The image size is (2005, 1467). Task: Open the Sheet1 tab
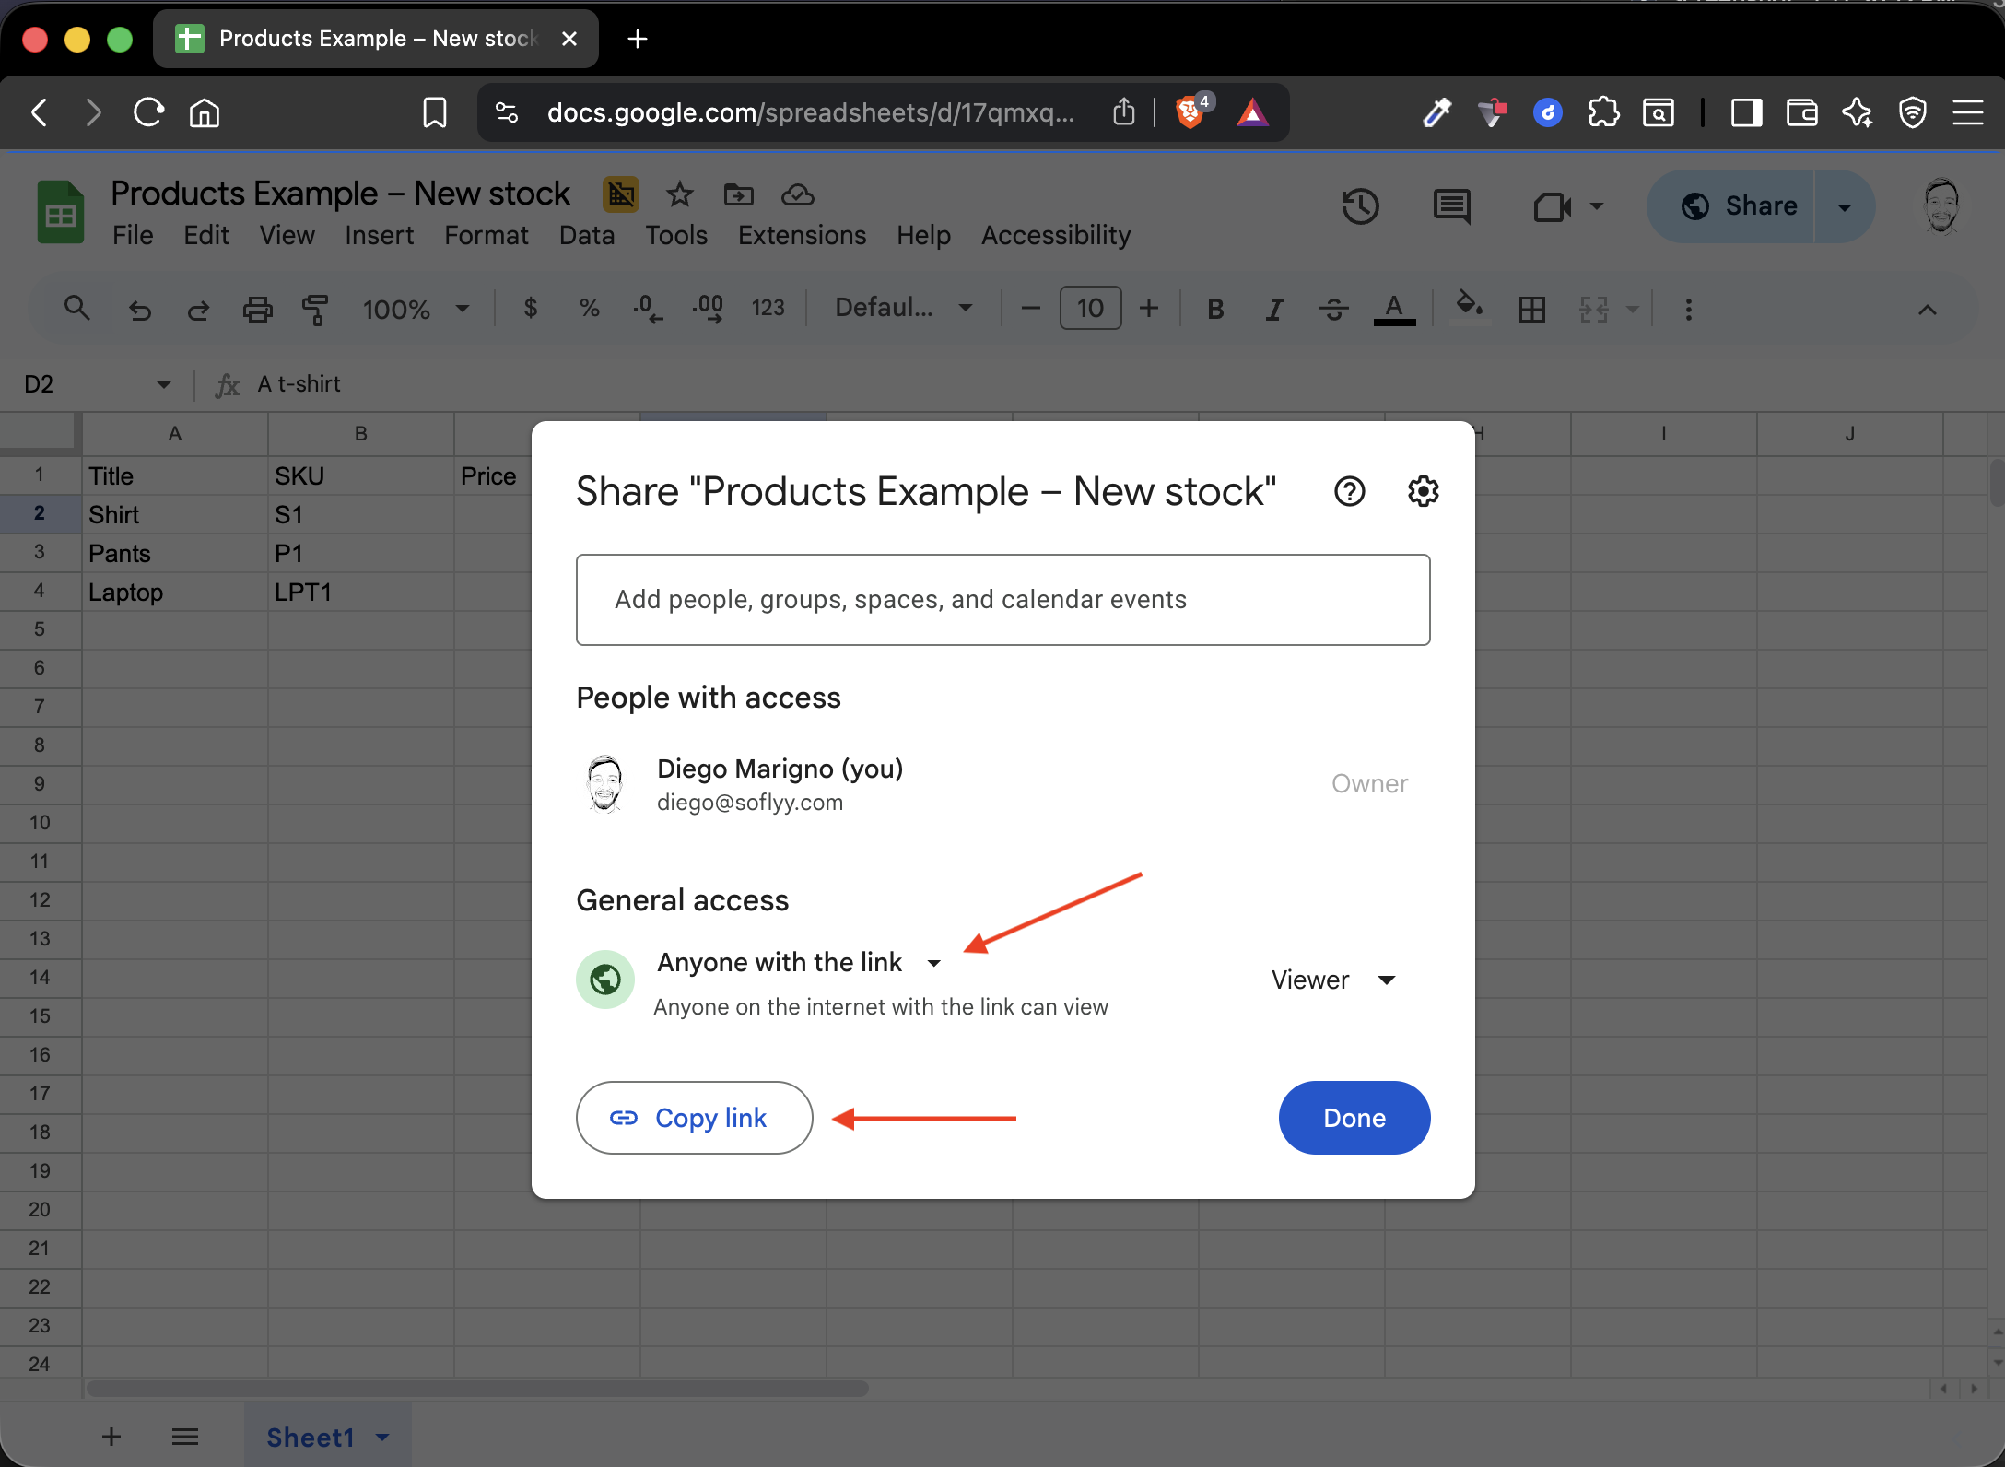(311, 1437)
